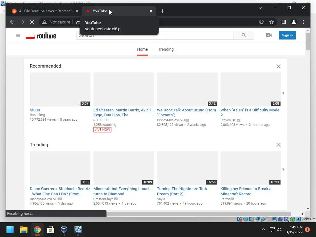Show next Recommended videos with arrow

[283, 93]
